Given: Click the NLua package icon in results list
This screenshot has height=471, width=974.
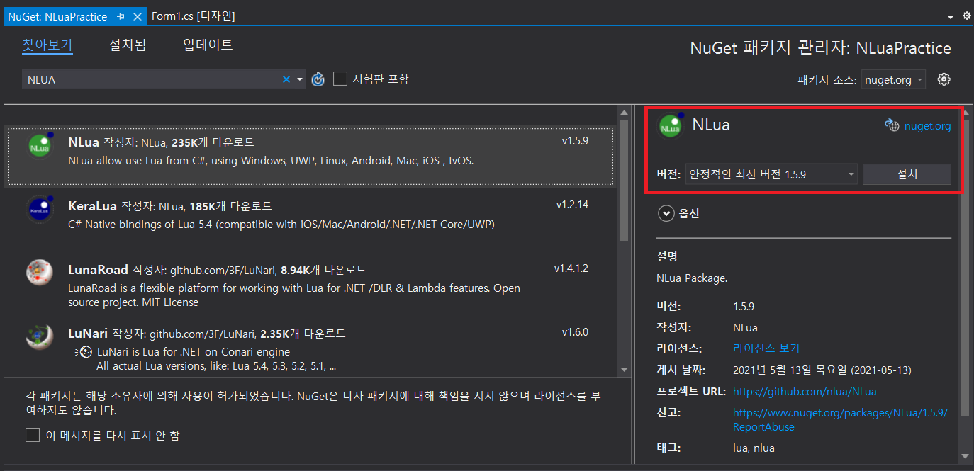Looking at the screenshot, I should click(x=39, y=145).
